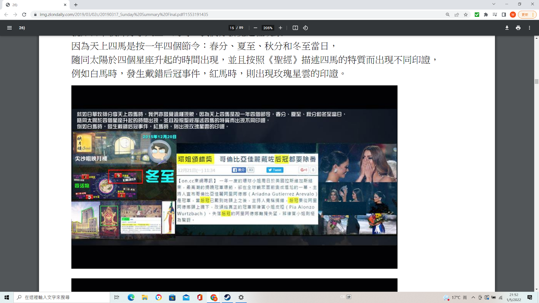Image resolution: width=539 pixels, height=303 pixels.
Task: Download the PDF file
Action: click(x=507, y=28)
